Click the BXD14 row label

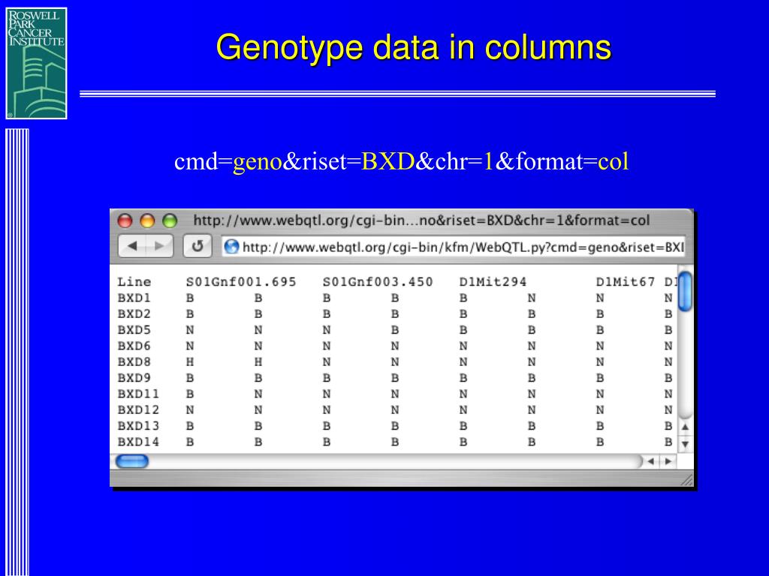click(x=138, y=442)
